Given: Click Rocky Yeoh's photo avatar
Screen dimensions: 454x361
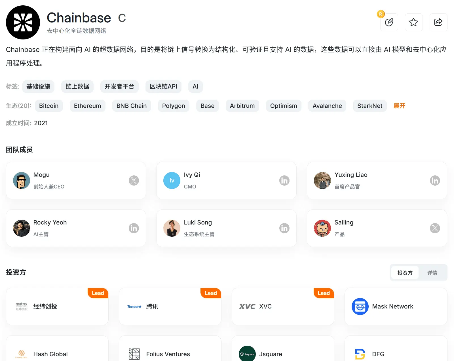Looking at the screenshot, I should pyautogui.click(x=22, y=228).
